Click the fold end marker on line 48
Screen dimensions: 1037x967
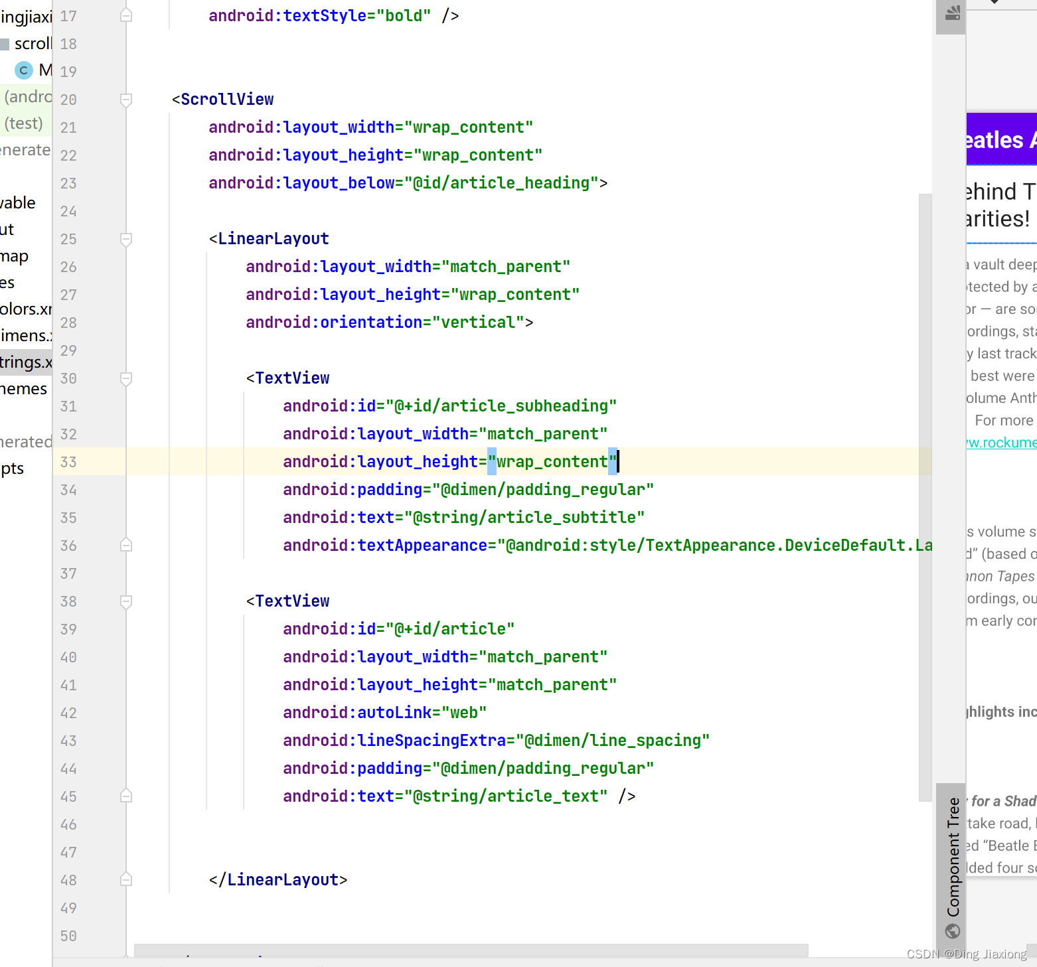(126, 879)
